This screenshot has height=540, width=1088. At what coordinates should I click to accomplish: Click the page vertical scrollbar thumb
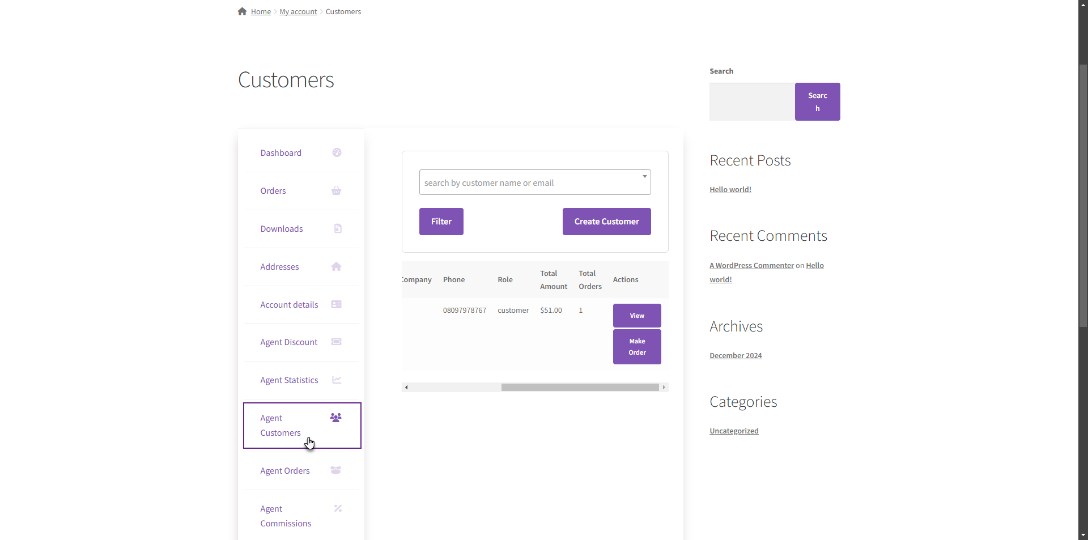pyautogui.click(x=1083, y=195)
